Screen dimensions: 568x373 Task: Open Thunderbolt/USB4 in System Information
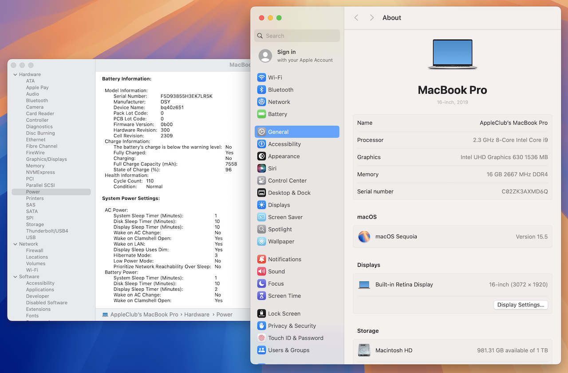click(x=47, y=231)
